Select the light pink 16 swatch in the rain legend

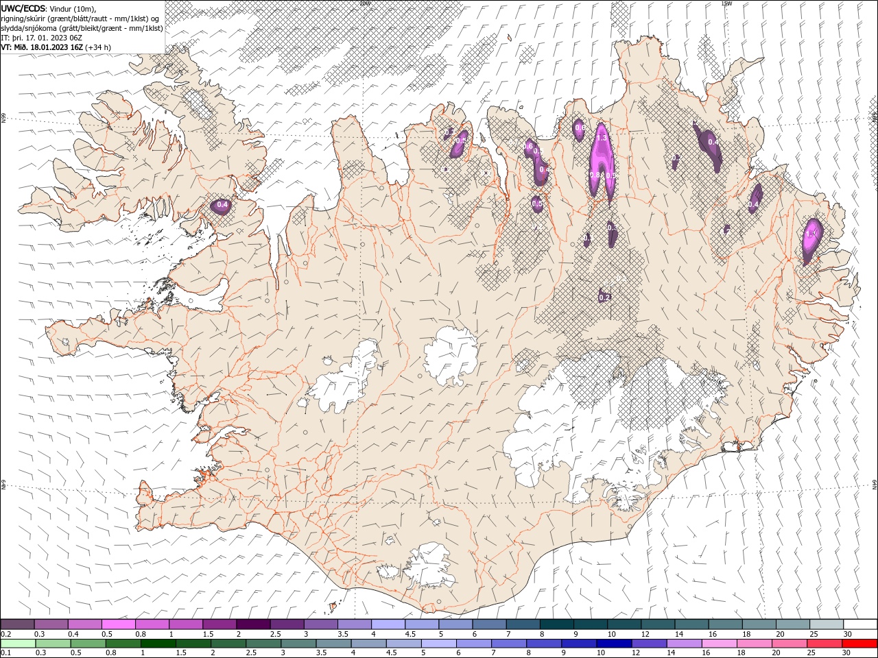pos(720,644)
